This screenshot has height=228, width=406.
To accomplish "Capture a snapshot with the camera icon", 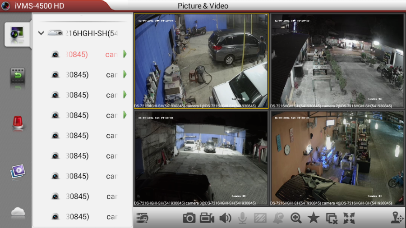I will pos(189,218).
